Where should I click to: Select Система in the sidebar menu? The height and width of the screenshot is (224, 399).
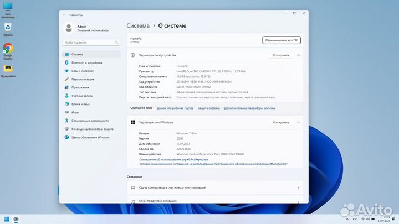coord(76,54)
